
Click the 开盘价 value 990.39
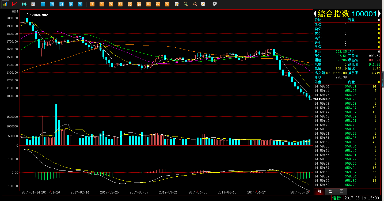click(374, 56)
